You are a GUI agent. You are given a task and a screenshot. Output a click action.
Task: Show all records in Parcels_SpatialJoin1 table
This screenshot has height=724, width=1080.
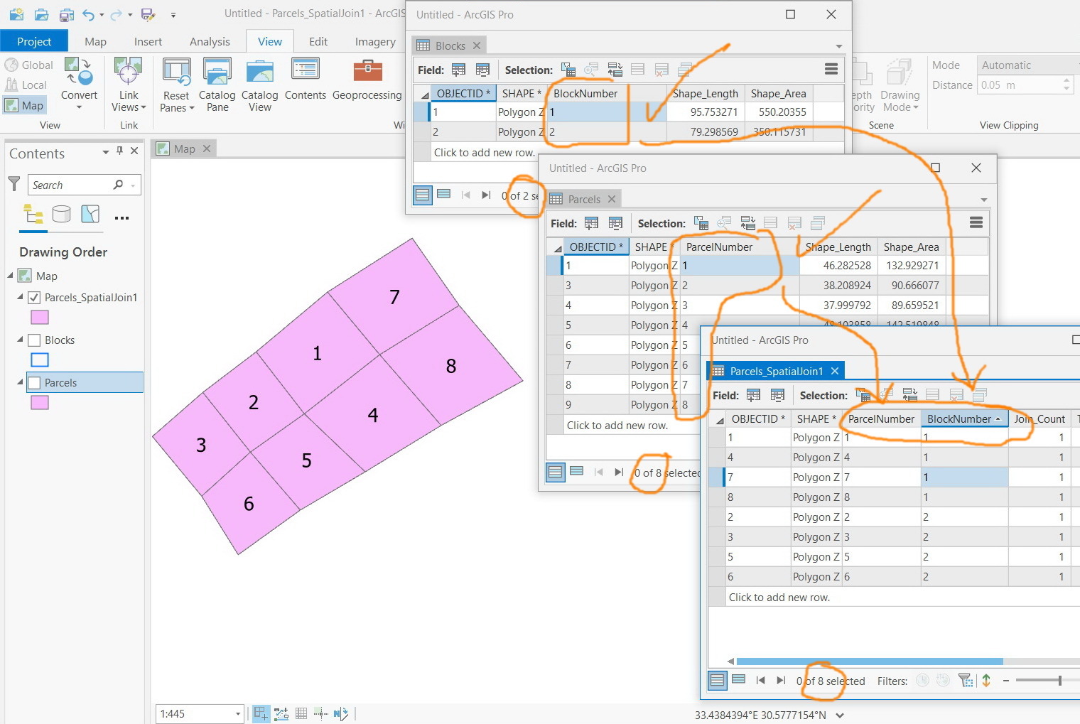718,680
